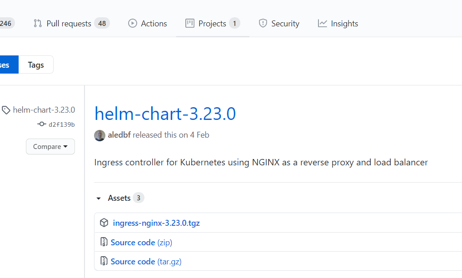
Task: Click aledbf's avatar image
Action: (99, 135)
